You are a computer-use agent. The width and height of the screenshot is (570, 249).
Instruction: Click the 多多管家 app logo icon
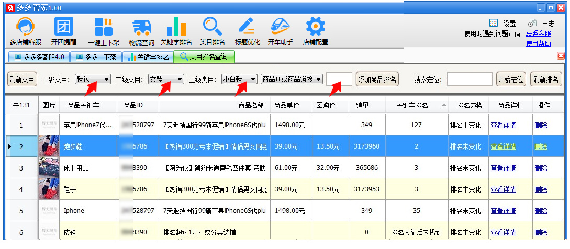tap(10, 8)
